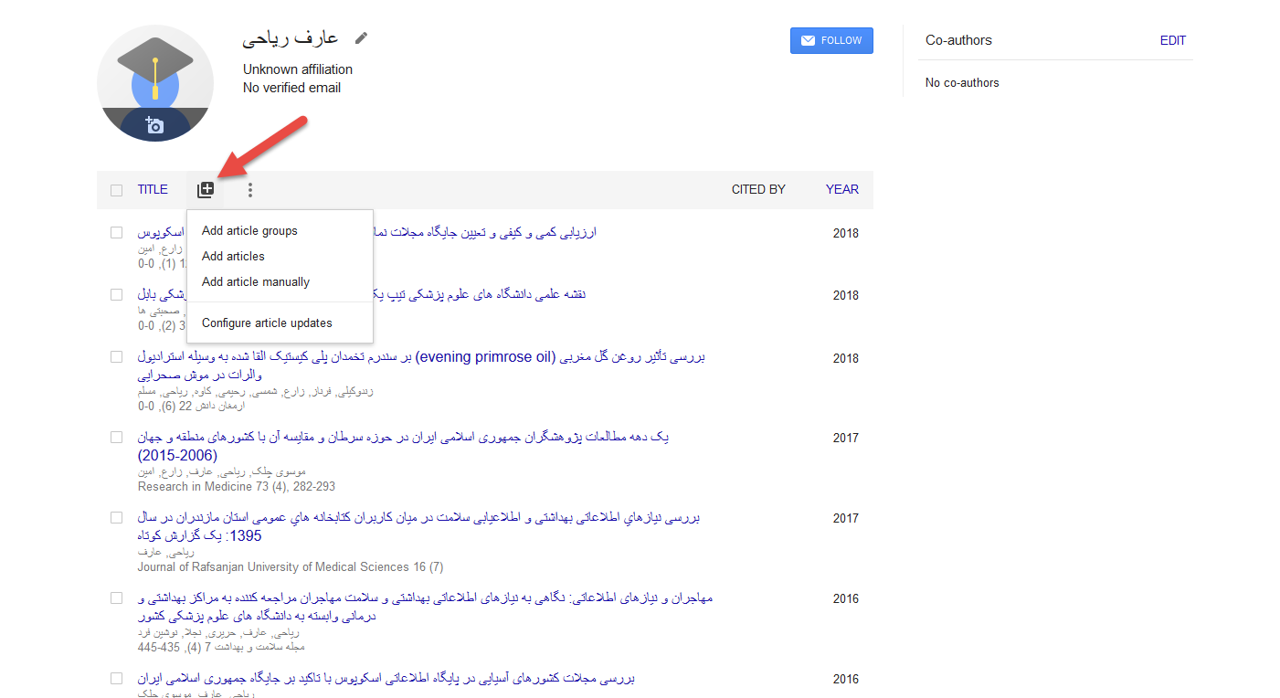The height and width of the screenshot is (698, 1280).
Task: Choose 'Add article manually' option
Action: (256, 282)
